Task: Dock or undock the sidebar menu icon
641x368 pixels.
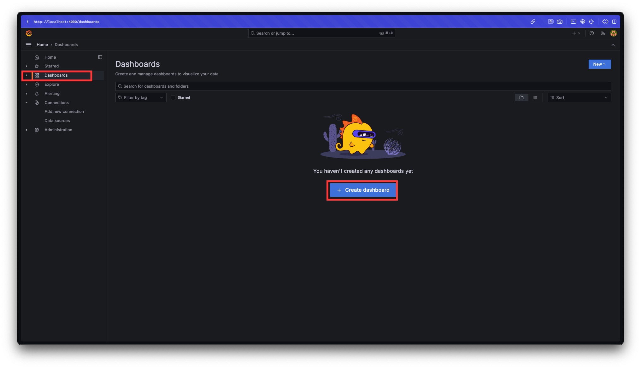Action: pos(100,57)
